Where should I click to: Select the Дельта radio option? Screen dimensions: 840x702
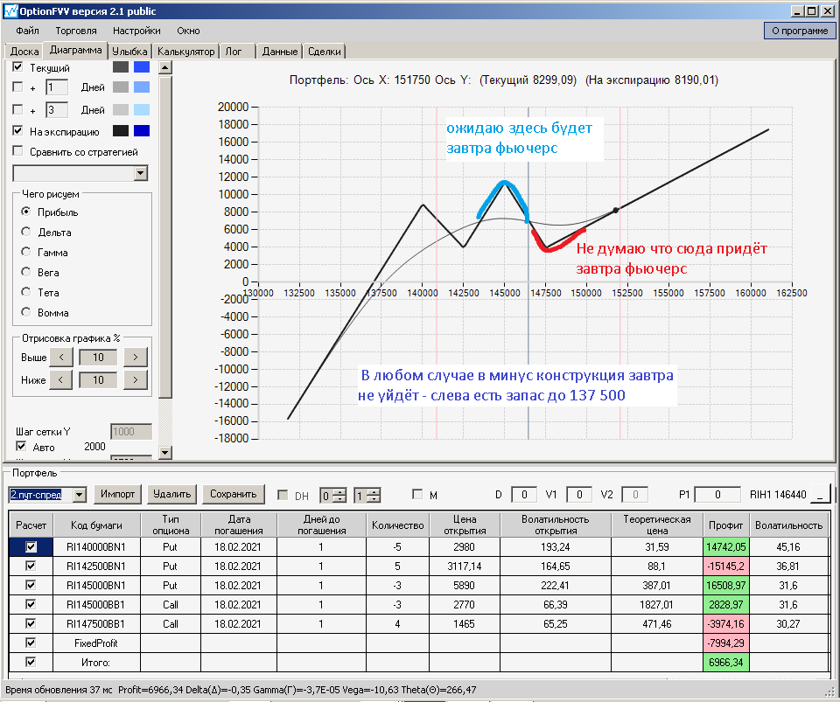tap(25, 232)
